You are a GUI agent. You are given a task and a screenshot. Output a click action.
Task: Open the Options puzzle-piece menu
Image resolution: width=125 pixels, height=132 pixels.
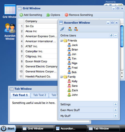coord(53,15)
